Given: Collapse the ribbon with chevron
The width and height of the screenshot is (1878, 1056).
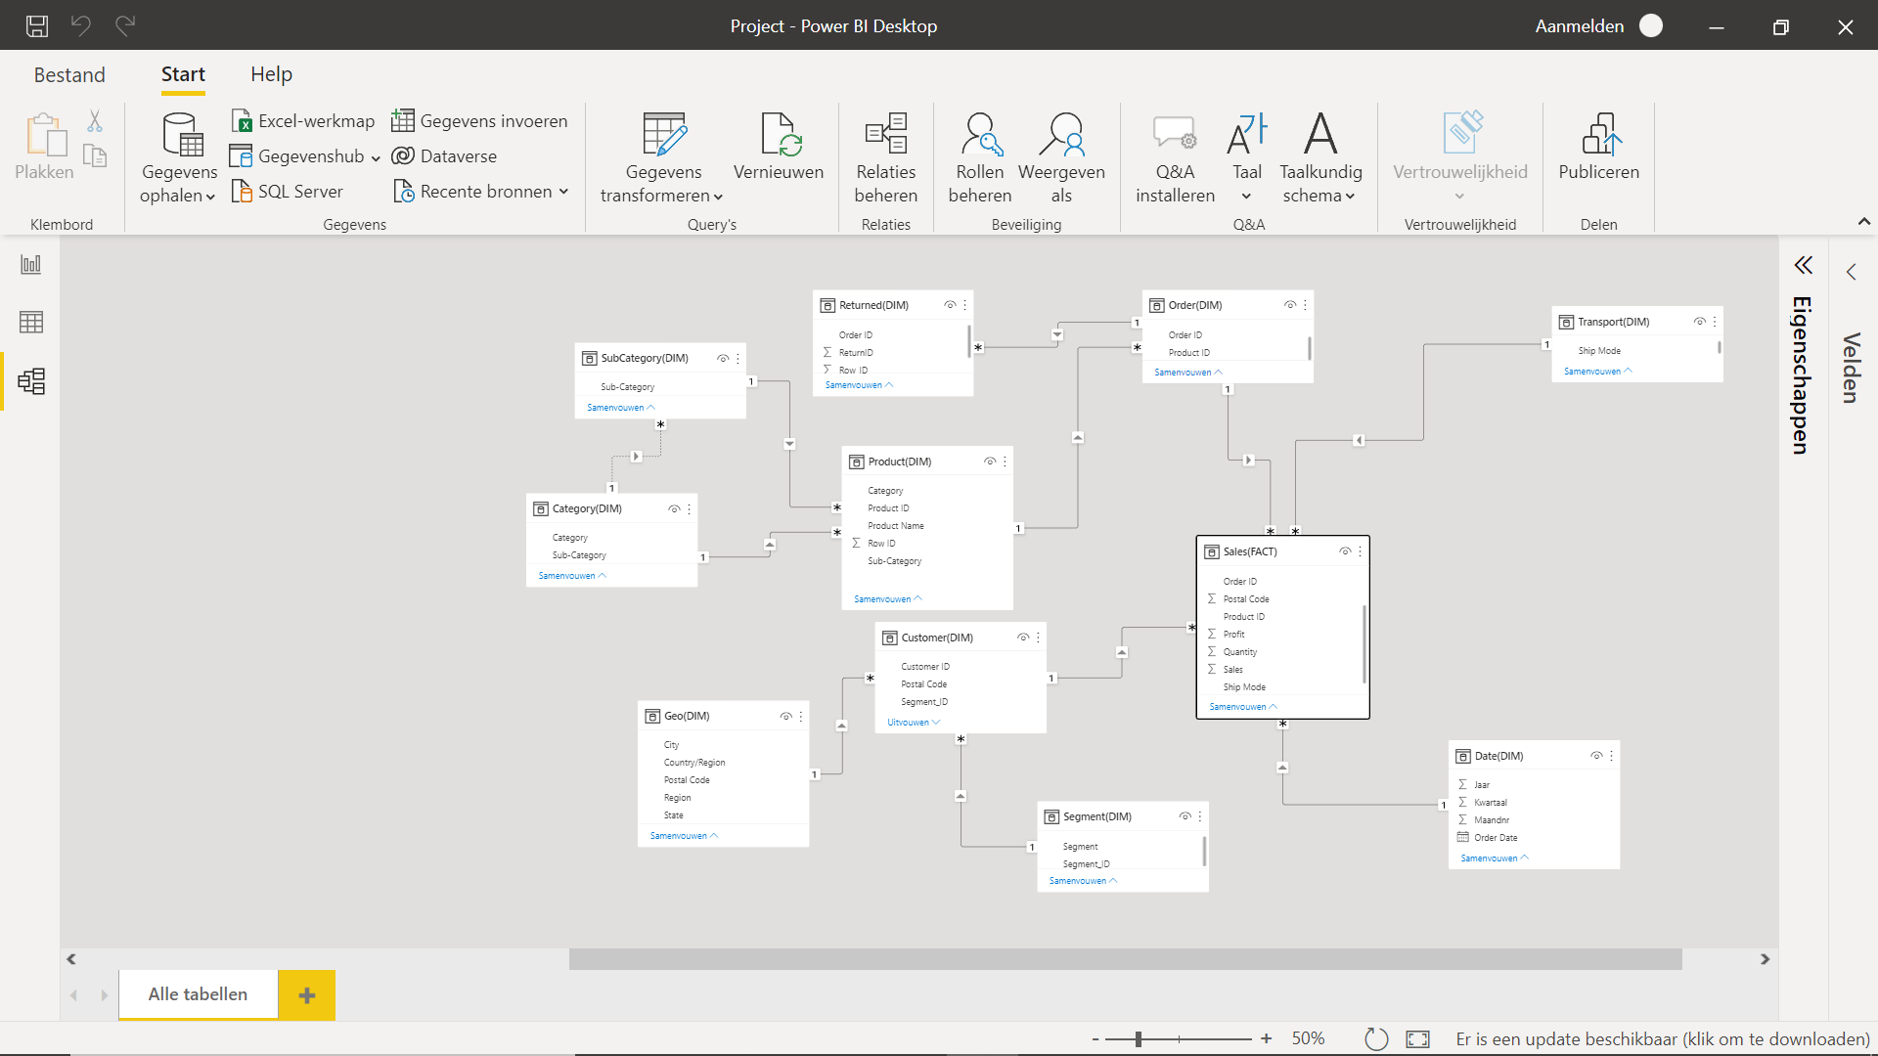Looking at the screenshot, I should [x=1864, y=222].
